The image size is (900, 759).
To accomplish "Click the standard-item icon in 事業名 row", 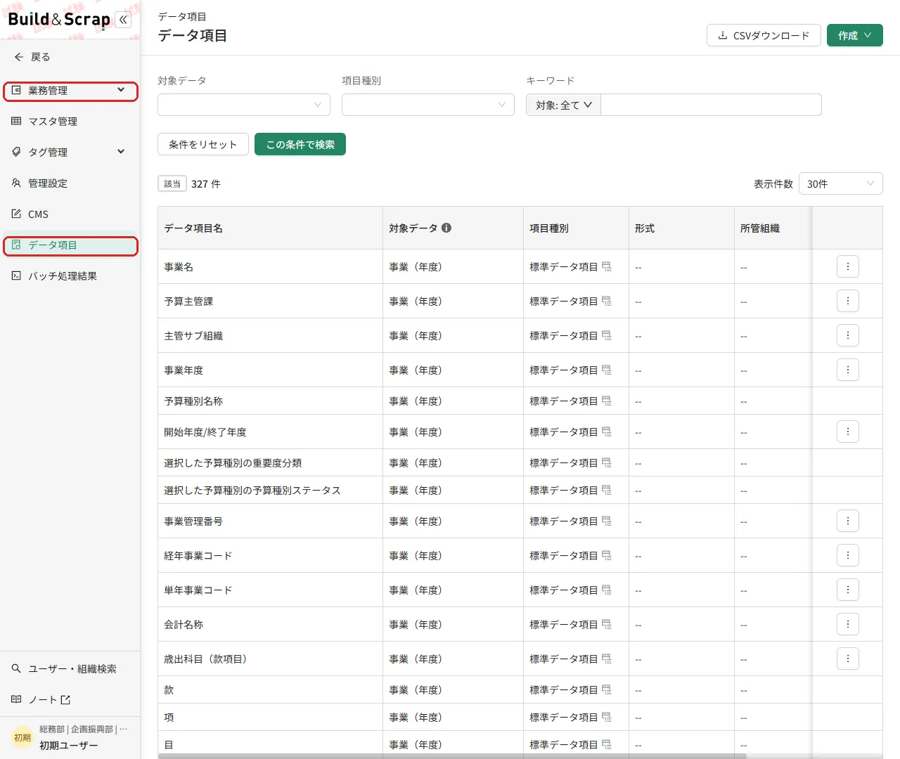I will pos(606,266).
